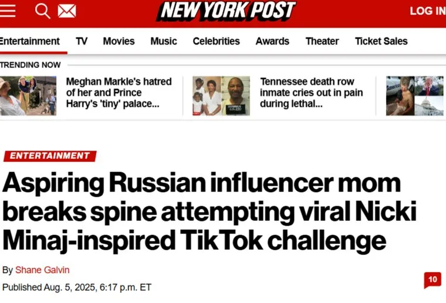Open the comments bubble showing 10
The width and height of the screenshot is (446, 303).
[433, 280]
